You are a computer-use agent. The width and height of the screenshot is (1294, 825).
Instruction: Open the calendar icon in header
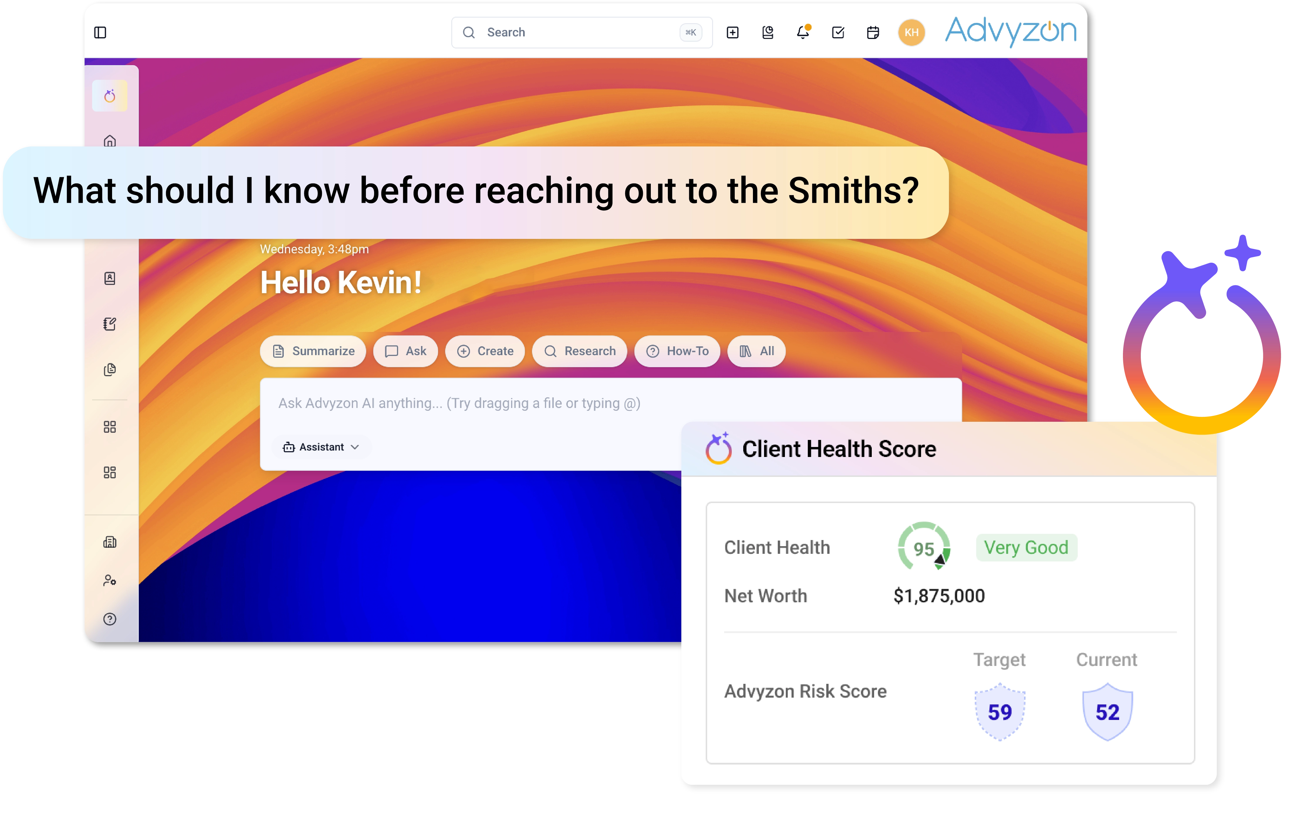873,33
